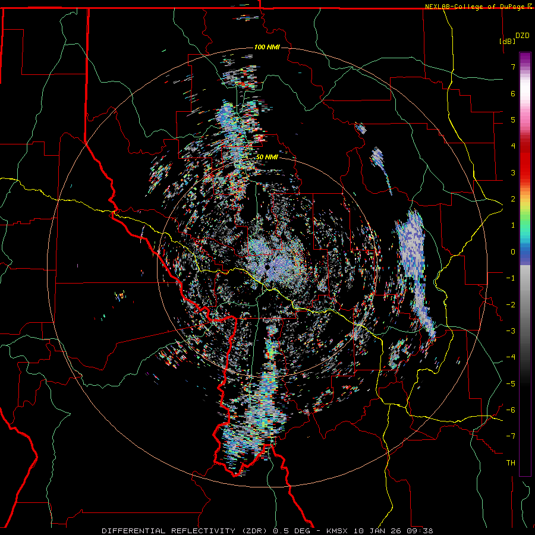Click the 5 value on color scale
Image resolution: width=535 pixels, height=535 pixels.
tap(513, 119)
